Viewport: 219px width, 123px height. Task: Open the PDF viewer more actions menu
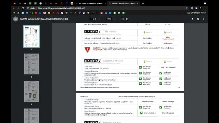click(203, 19)
